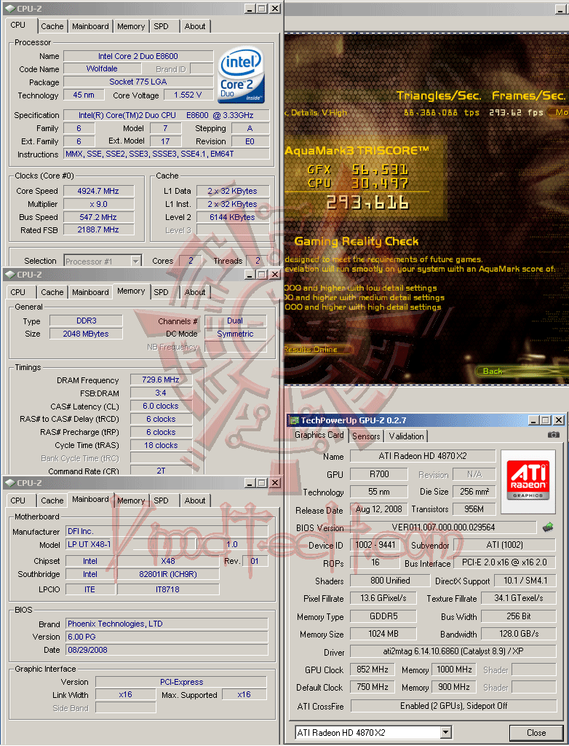Click the GPU Clock value 852 MHz

click(373, 670)
